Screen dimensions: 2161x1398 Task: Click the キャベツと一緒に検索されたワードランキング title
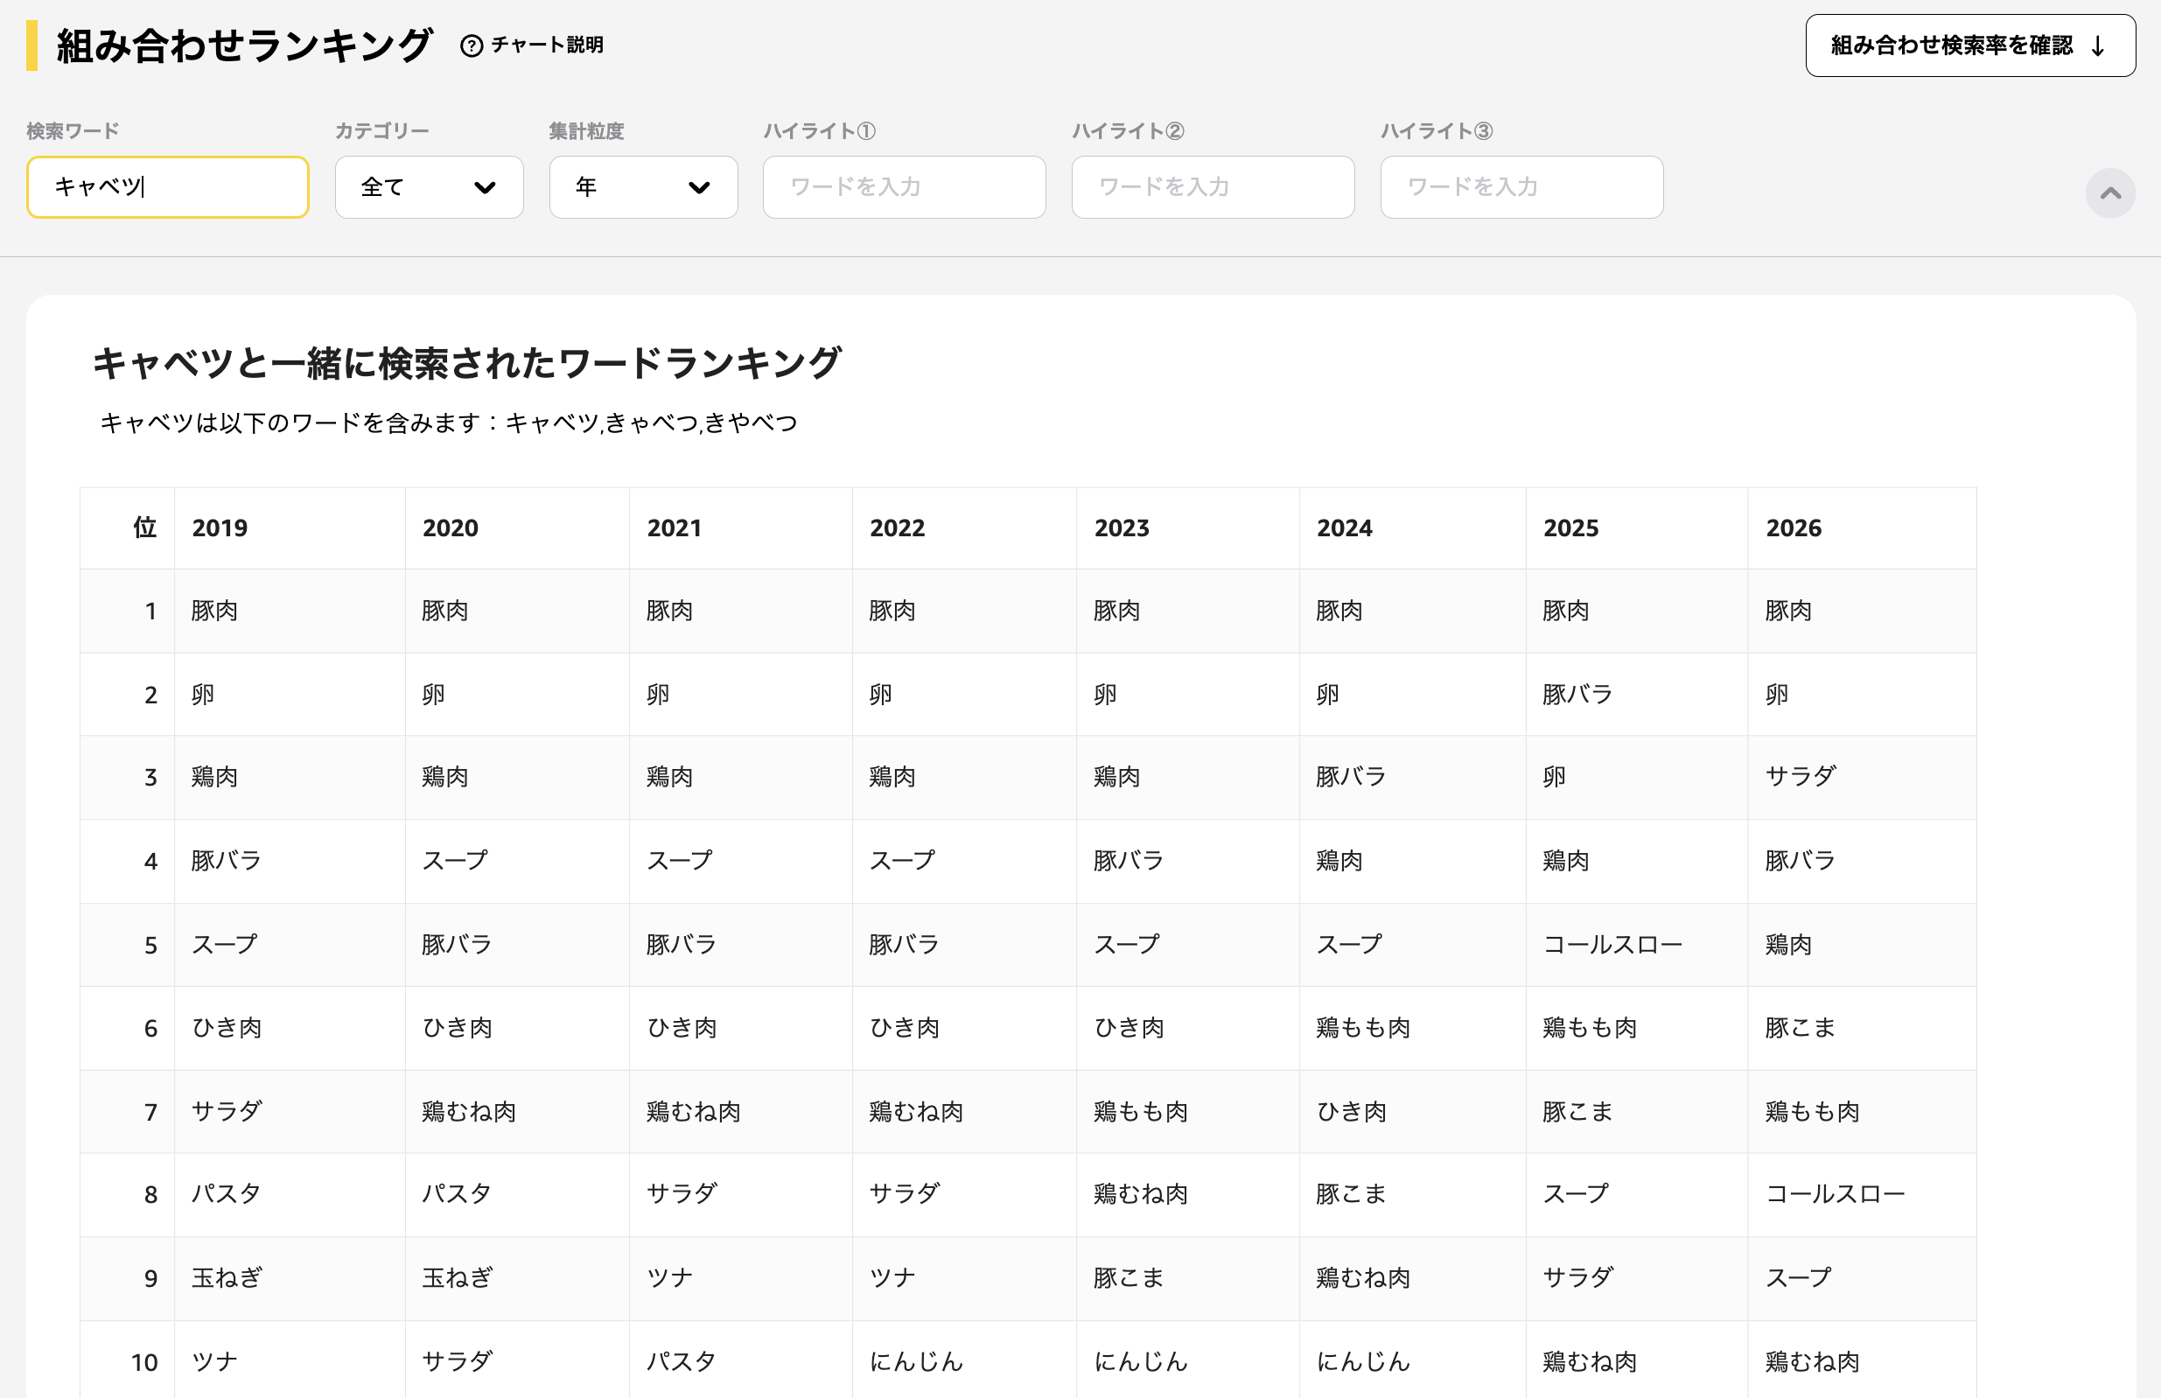point(466,363)
